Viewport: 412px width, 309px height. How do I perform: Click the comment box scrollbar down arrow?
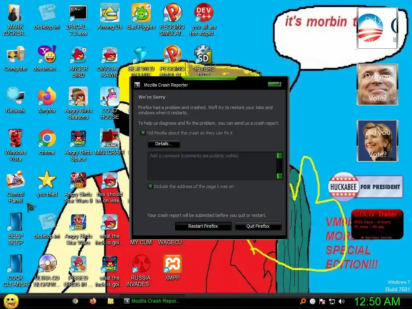point(280,176)
